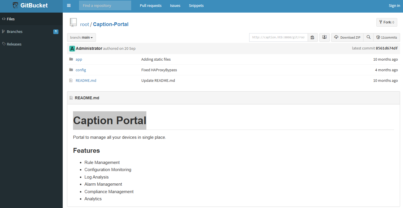Image resolution: width=403 pixels, height=208 pixels.
Task: Open the Snippets menu item
Action: 196,5
